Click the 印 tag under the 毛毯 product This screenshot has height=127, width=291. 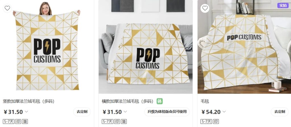click(216, 121)
